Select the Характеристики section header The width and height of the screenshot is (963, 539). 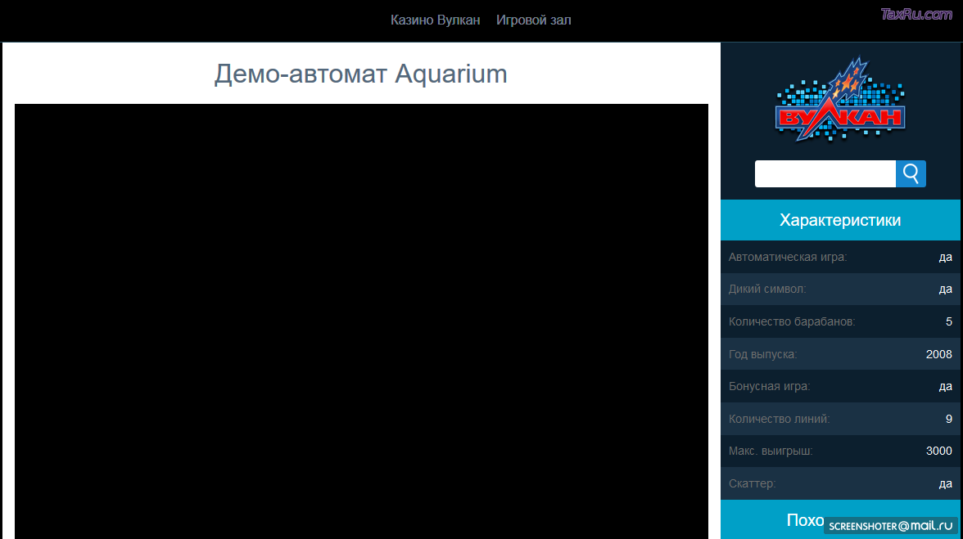click(840, 220)
